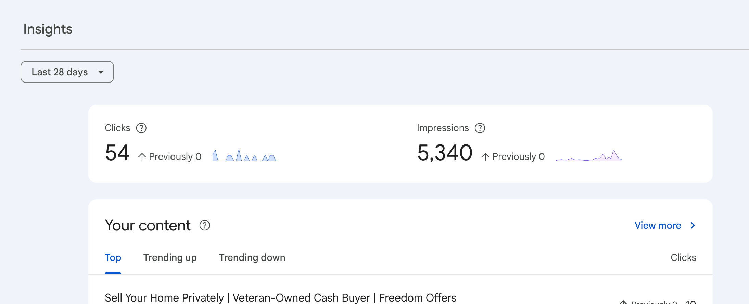Open the Last 28 days dropdown
Viewport: 749px width, 304px height.
coord(67,72)
